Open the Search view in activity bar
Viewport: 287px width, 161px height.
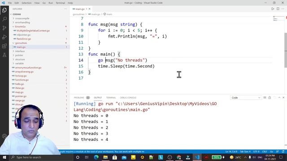click(4, 19)
